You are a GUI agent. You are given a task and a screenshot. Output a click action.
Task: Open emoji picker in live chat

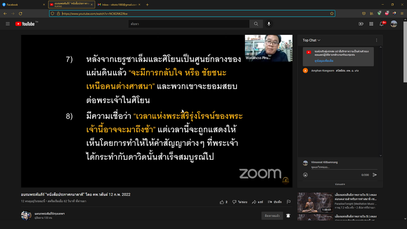(x=305, y=175)
